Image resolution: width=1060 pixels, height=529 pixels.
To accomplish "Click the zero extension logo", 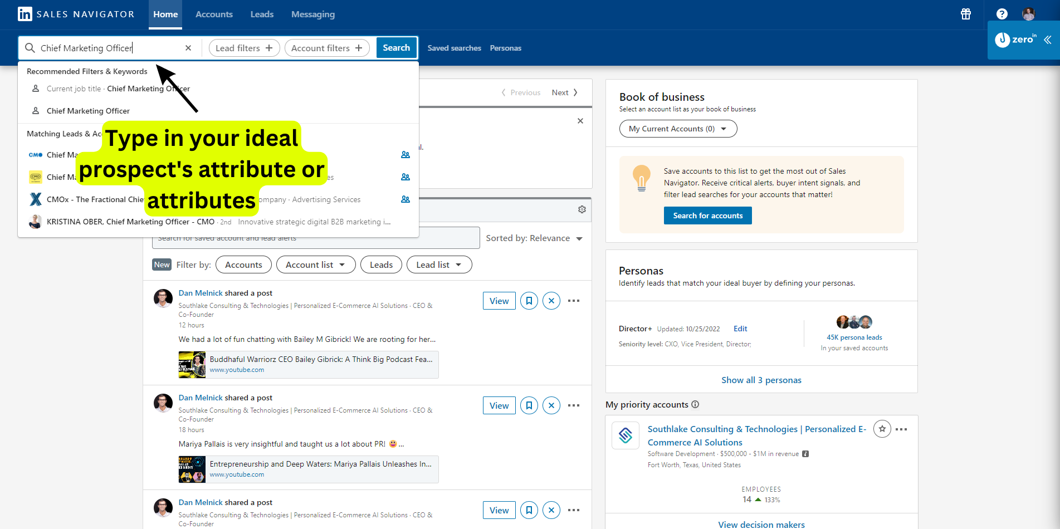I will [1016, 40].
